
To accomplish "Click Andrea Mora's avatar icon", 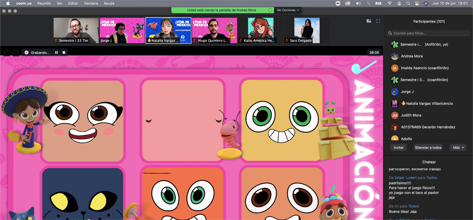I will 395,56.
